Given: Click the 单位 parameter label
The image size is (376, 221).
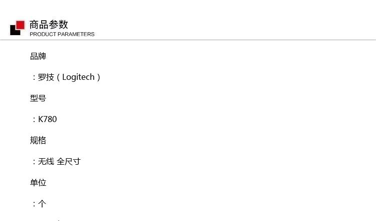Looking at the screenshot, I should pyautogui.click(x=38, y=182).
